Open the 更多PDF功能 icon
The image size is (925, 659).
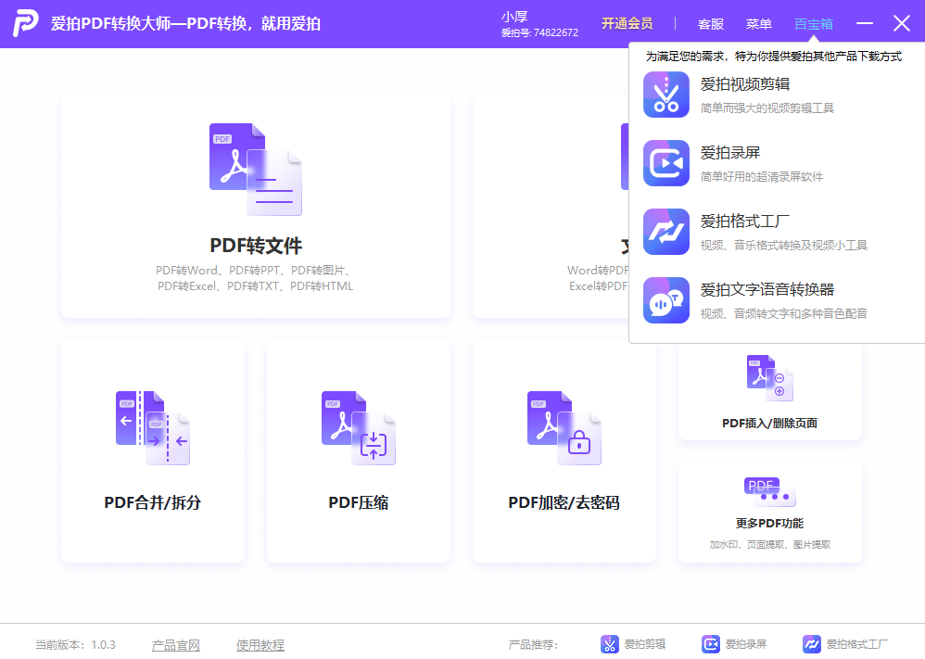770,492
